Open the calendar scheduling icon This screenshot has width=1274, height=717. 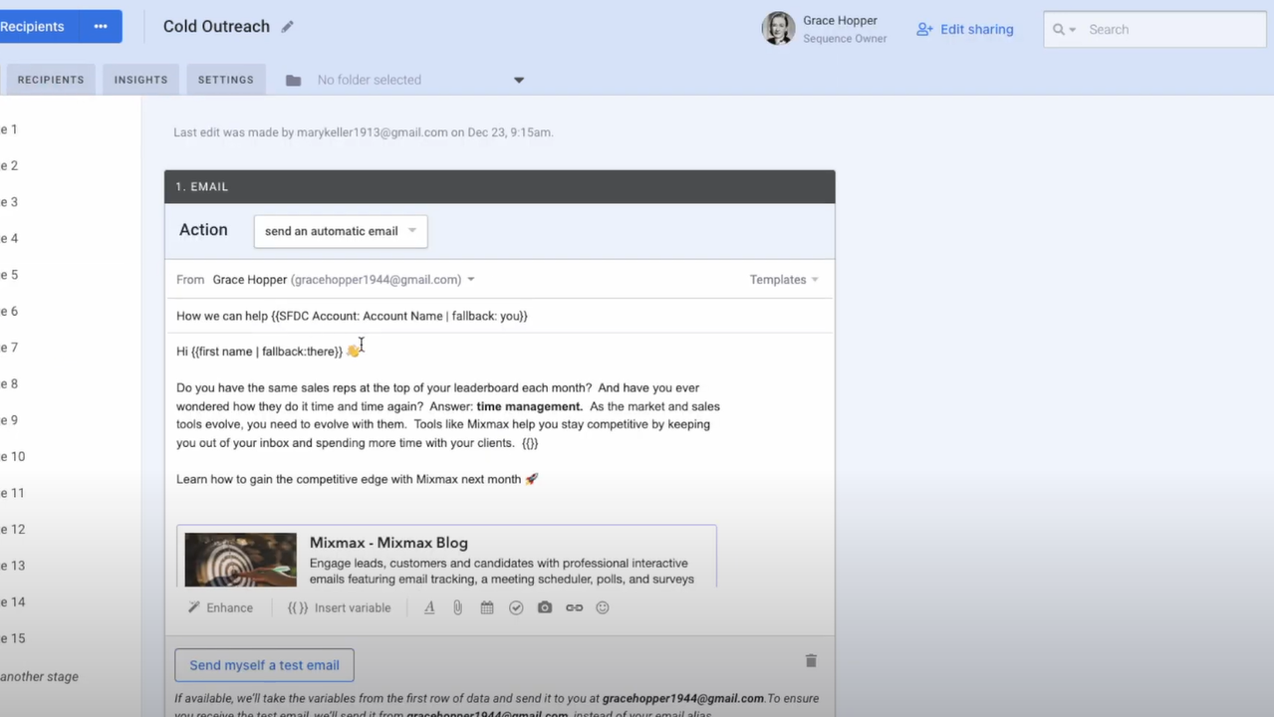click(x=487, y=607)
